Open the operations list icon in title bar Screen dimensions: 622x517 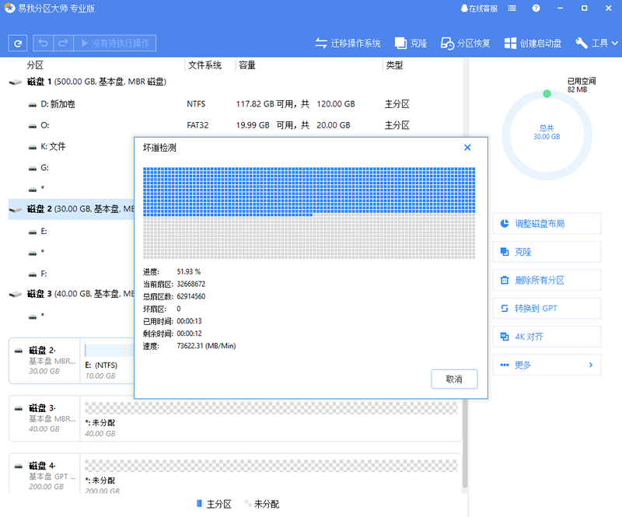512,8
